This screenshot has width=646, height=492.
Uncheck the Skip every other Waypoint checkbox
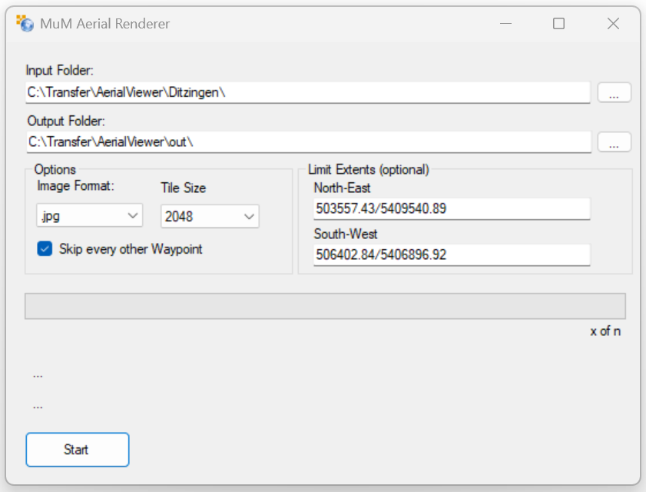45,249
